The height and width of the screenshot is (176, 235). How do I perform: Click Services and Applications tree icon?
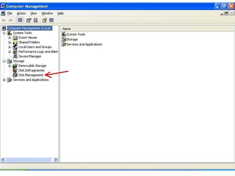tap(9, 80)
